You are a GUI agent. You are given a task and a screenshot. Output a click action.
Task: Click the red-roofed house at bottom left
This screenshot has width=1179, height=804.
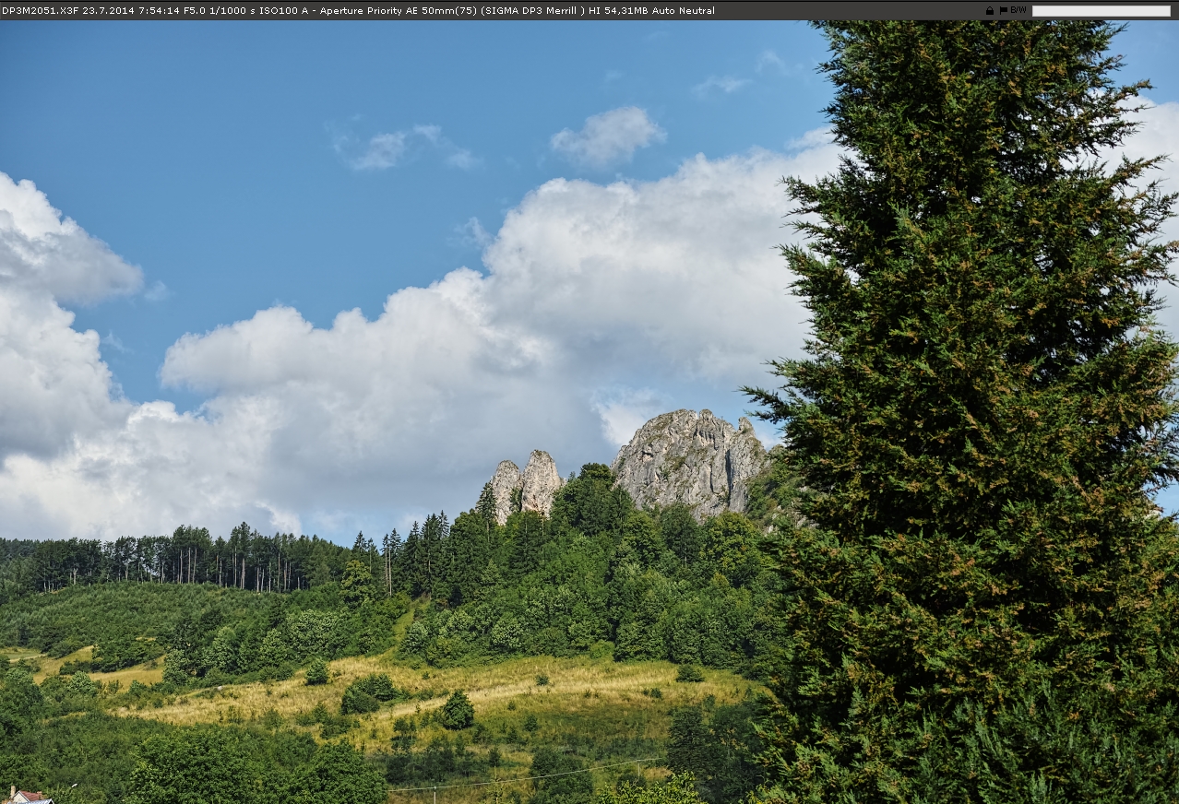click(x=26, y=796)
